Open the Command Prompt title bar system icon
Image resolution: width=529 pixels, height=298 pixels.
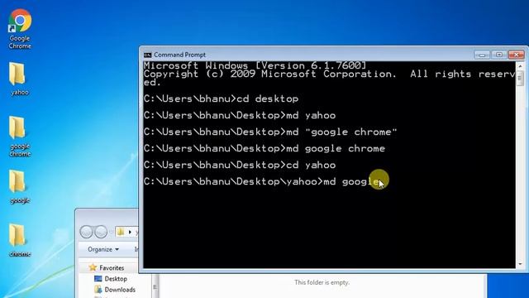tap(147, 55)
